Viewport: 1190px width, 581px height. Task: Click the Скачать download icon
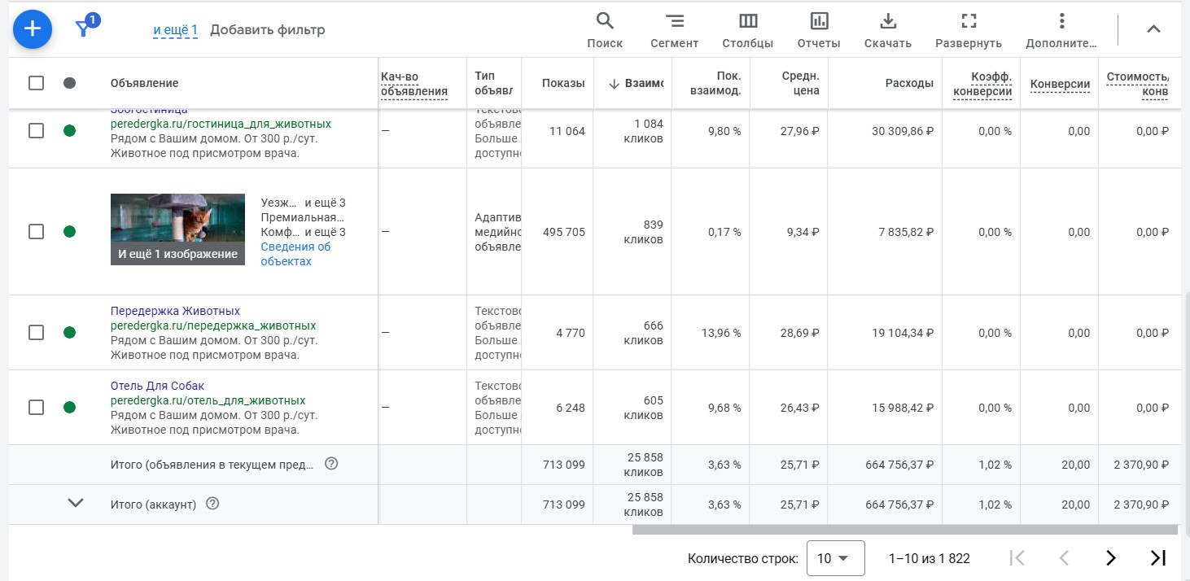pos(888,30)
